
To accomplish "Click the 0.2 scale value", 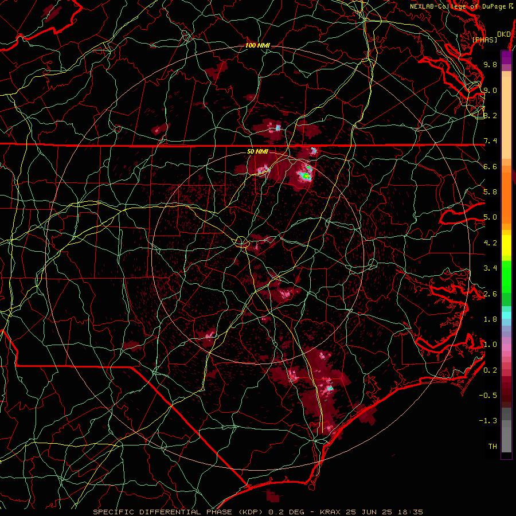I will click(x=490, y=370).
